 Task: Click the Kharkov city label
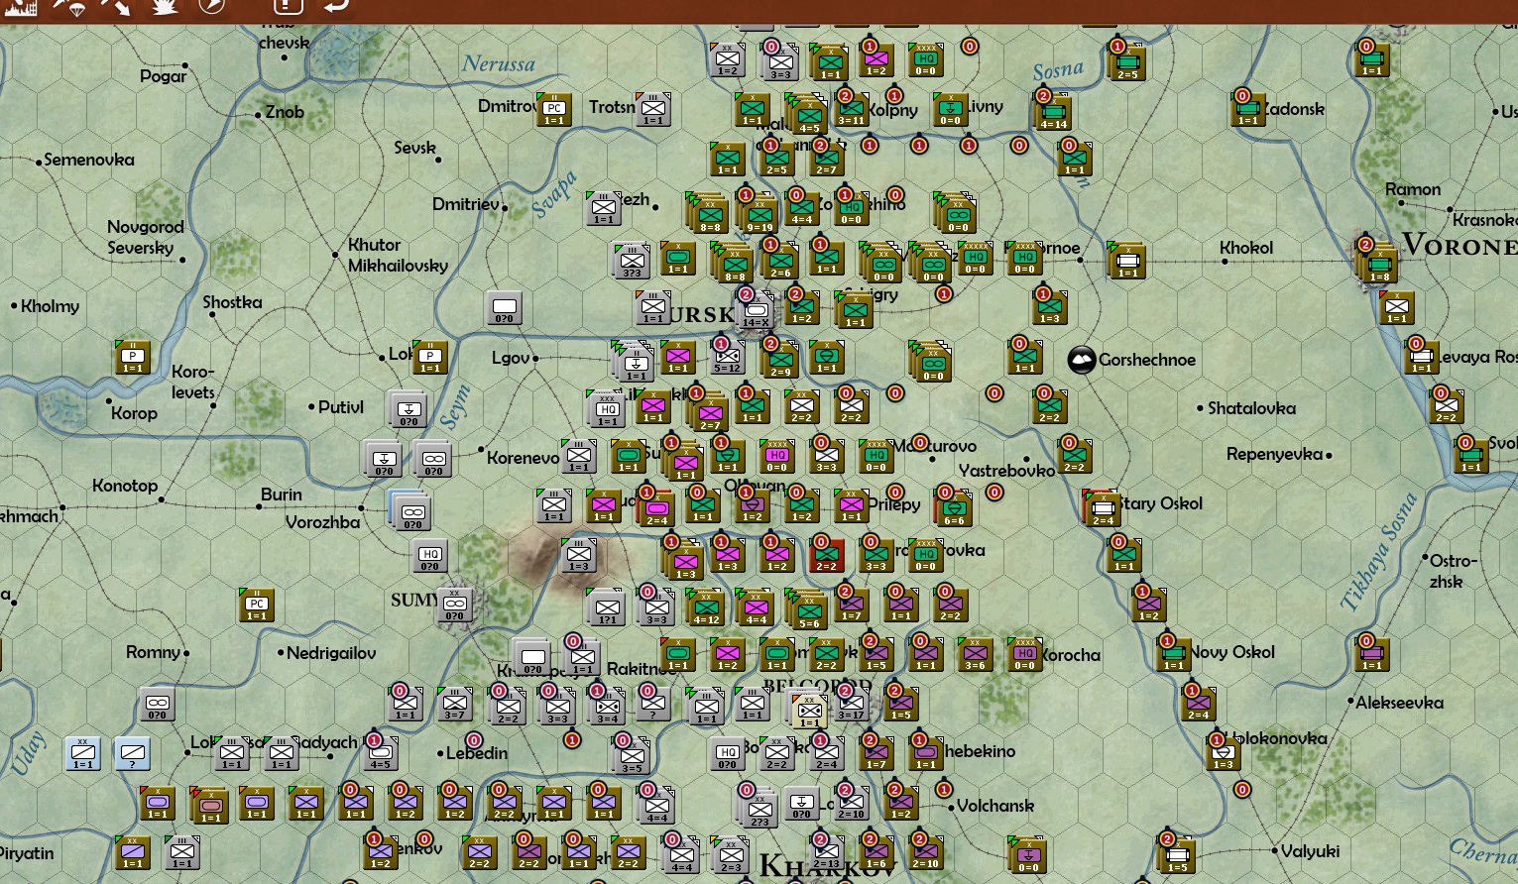[828, 867]
